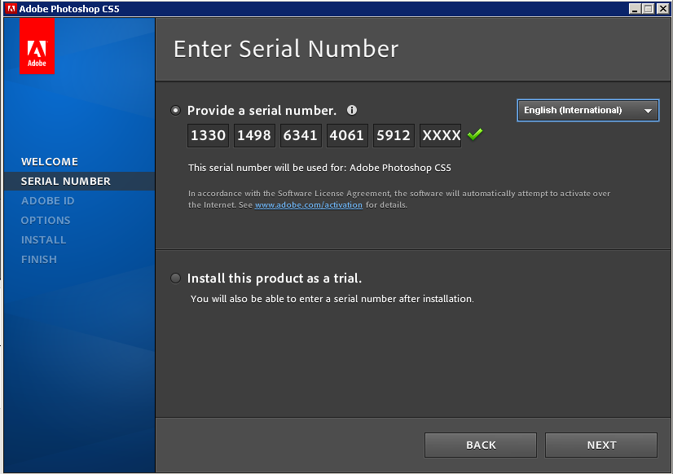Close the Adobe Photoshop CS5 installer window
Screen dimensions: 673x474
[662, 9]
